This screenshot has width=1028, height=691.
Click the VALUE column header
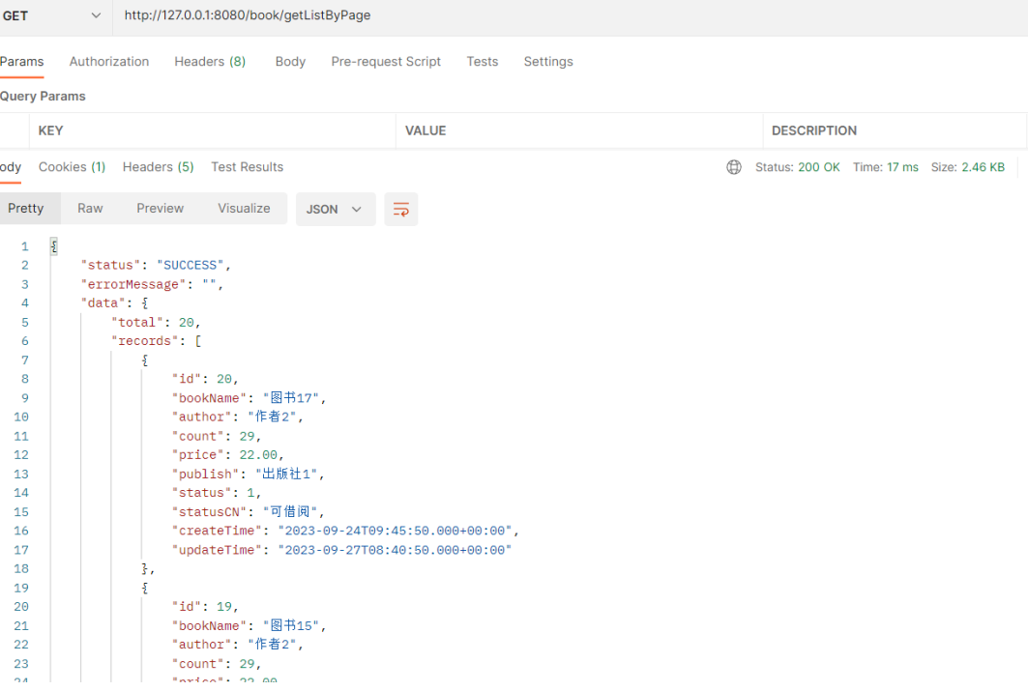[426, 130]
